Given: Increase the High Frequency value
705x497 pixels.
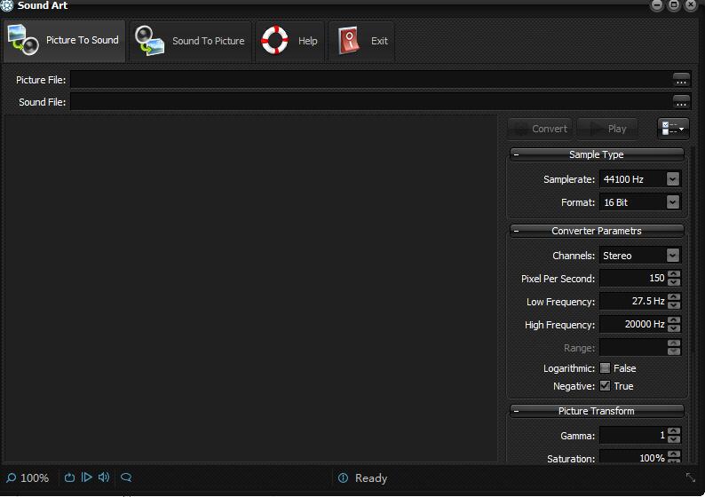Looking at the screenshot, I should coord(674,320).
